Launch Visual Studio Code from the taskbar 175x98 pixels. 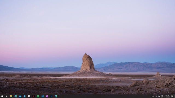[x=42, y=96]
